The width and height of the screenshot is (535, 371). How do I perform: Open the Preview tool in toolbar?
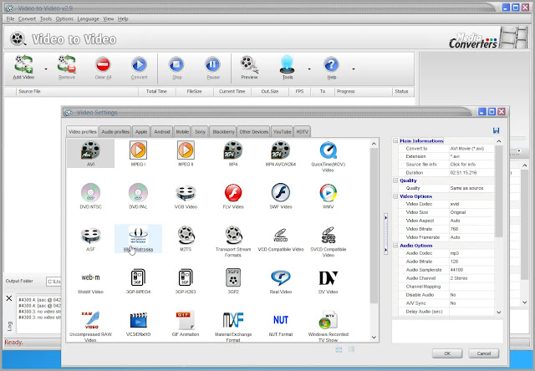pyautogui.click(x=249, y=67)
